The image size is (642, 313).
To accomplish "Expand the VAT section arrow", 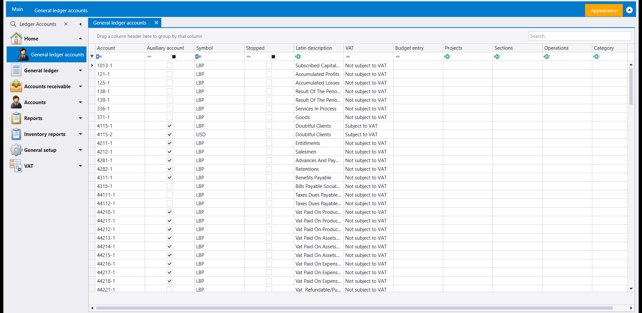I will [x=80, y=166].
